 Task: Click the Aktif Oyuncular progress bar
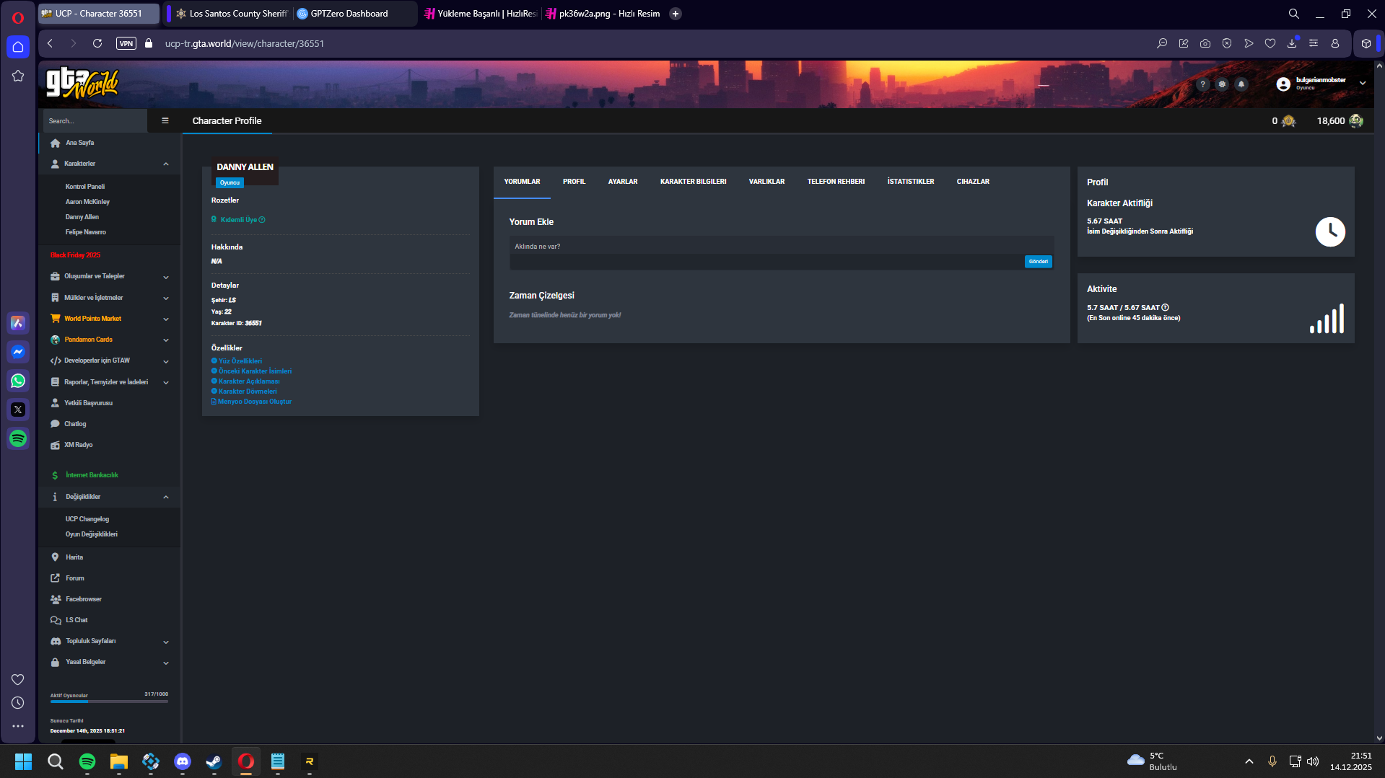109,701
